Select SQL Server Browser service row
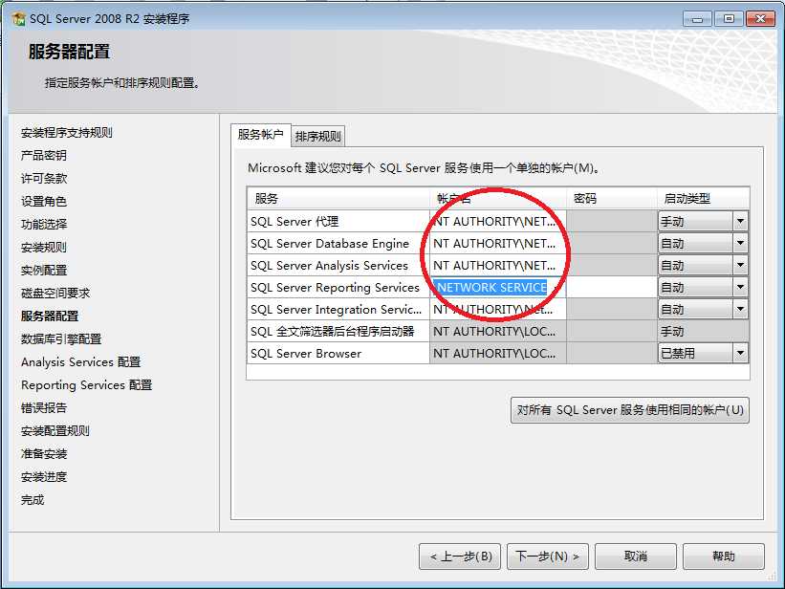The width and height of the screenshot is (785, 589). (338, 353)
